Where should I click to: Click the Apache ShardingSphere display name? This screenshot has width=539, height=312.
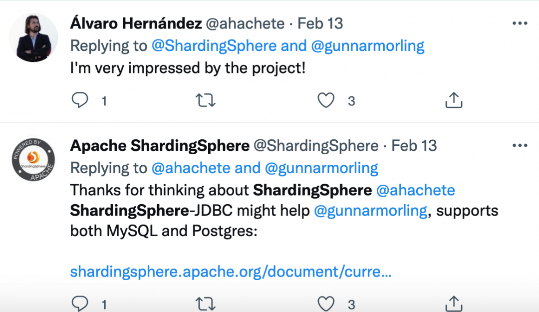click(160, 146)
